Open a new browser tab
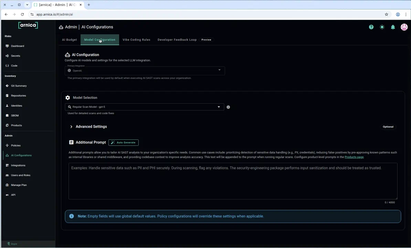 tap(88, 5)
